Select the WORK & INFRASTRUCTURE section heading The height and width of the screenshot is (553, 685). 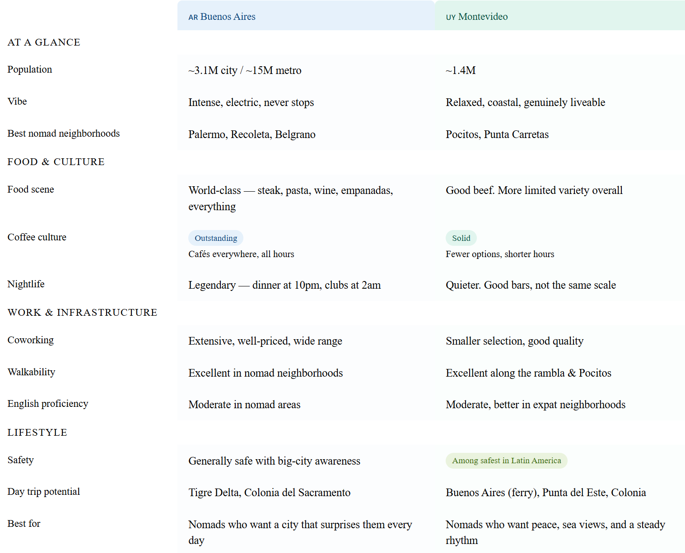[82, 313]
